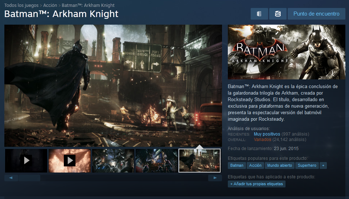The height and width of the screenshot is (199, 349).
Task: Select the Mundo abierto tag
Action: [x=280, y=165]
